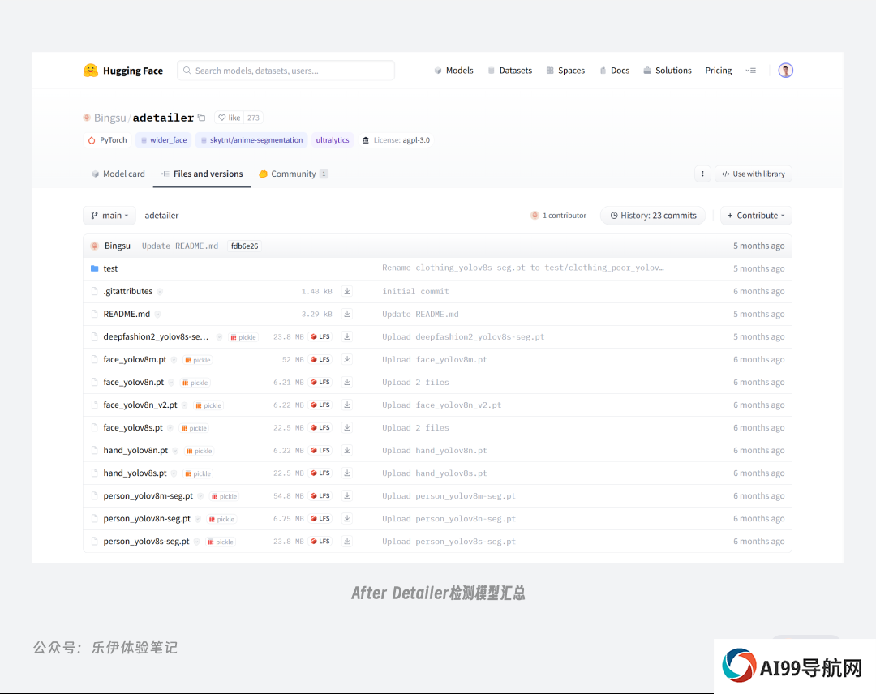876x694 pixels.
Task: Download face_yolov8m.pt via its arrow
Action: (x=347, y=359)
